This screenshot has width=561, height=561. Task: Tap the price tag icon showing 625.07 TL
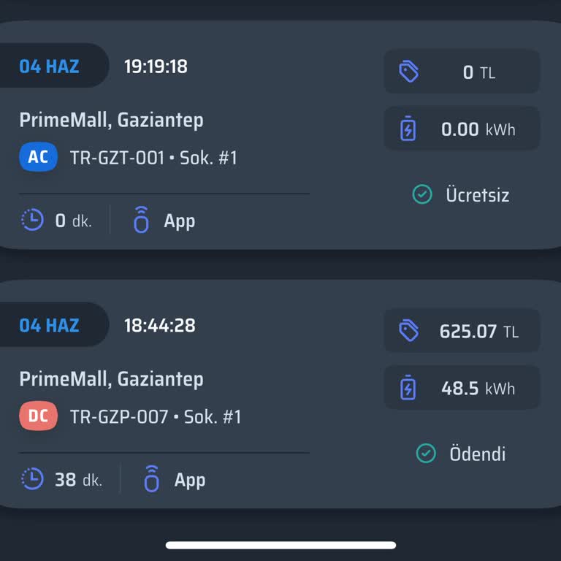pos(409,331)
